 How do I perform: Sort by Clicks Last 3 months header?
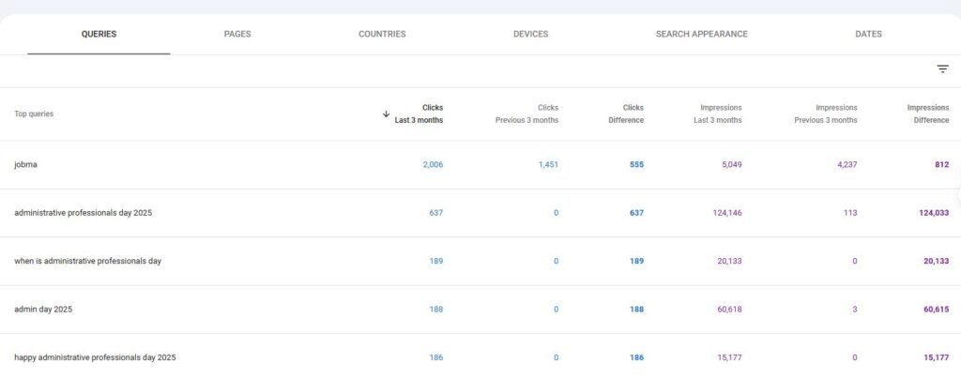[x=419, y=114]
